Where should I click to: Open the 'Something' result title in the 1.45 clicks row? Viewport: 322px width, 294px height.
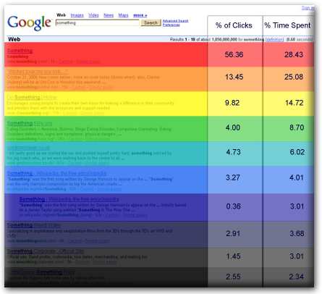pos(46,251)
